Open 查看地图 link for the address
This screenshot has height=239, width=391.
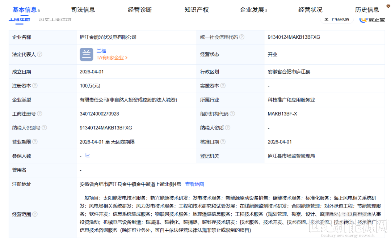click(x=194, y=184)
